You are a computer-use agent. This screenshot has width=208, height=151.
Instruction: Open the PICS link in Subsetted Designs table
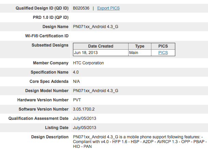tap(163, 53)
